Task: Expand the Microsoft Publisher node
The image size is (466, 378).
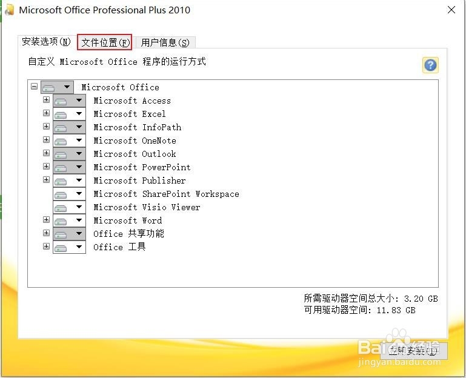Action: [x=46, y=179]
